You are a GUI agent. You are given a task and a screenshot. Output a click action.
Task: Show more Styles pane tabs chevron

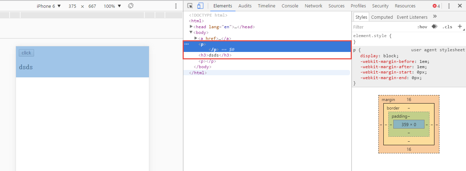coord(435,17)
